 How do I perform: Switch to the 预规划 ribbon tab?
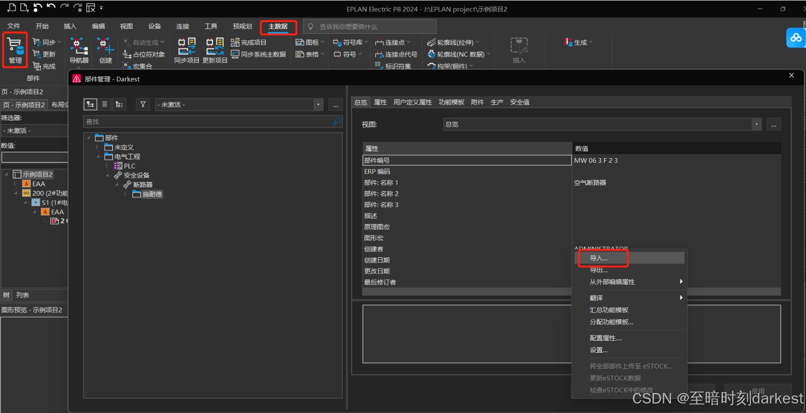pyautogui.click(x=243, y=26)
